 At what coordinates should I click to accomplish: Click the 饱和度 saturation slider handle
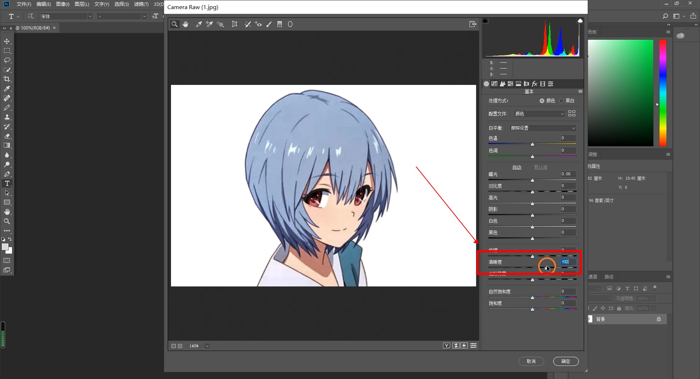tap(532, 309)
